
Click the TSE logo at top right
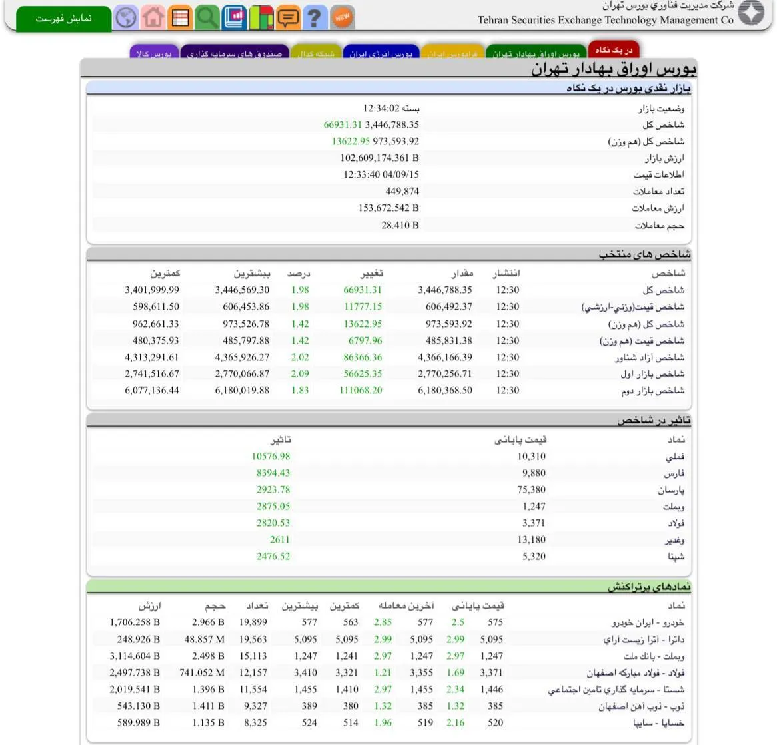pyautogui.click(x=751, y=13)
